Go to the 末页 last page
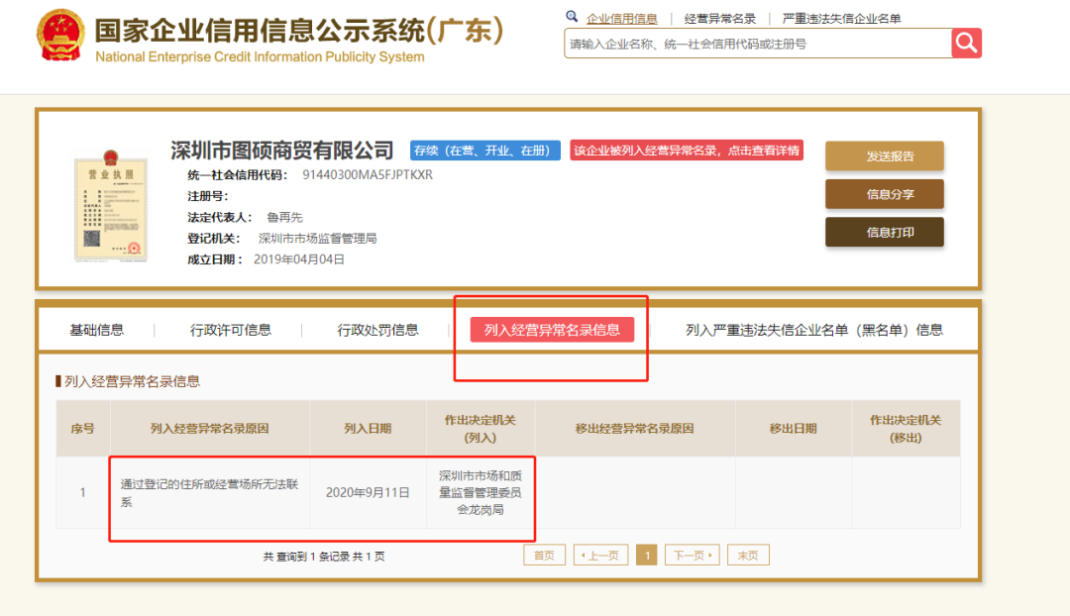 tap(748, 556)
